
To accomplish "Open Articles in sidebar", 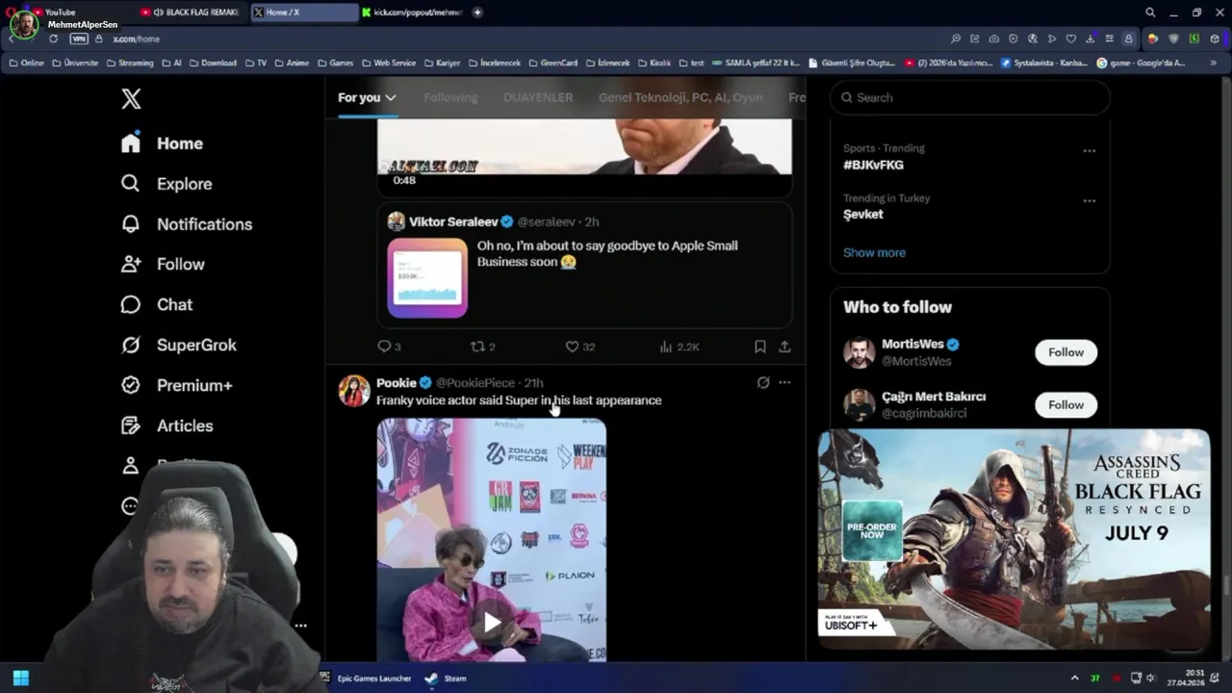I will point(167,426).
